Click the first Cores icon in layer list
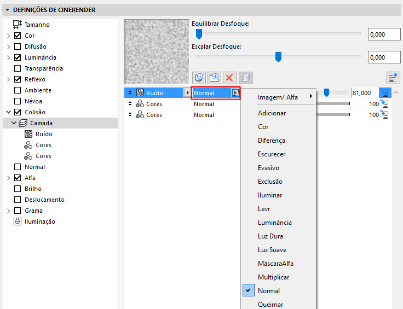The image size is (403, 309). tap(140, 104)
